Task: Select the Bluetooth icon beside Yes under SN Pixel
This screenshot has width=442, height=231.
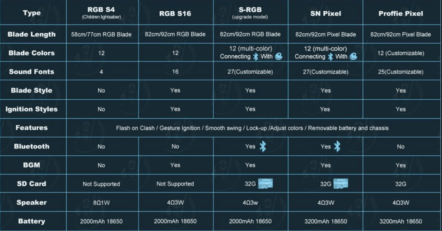Action: pos(337,146)
